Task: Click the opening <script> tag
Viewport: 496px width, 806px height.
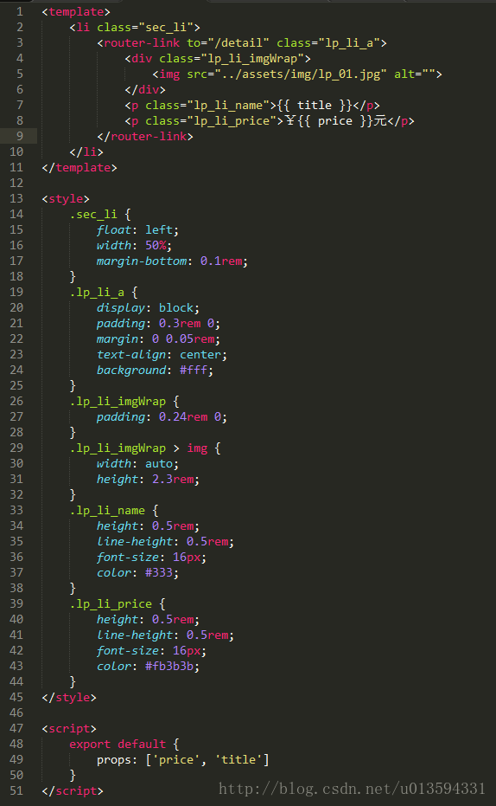Action: 69,728
